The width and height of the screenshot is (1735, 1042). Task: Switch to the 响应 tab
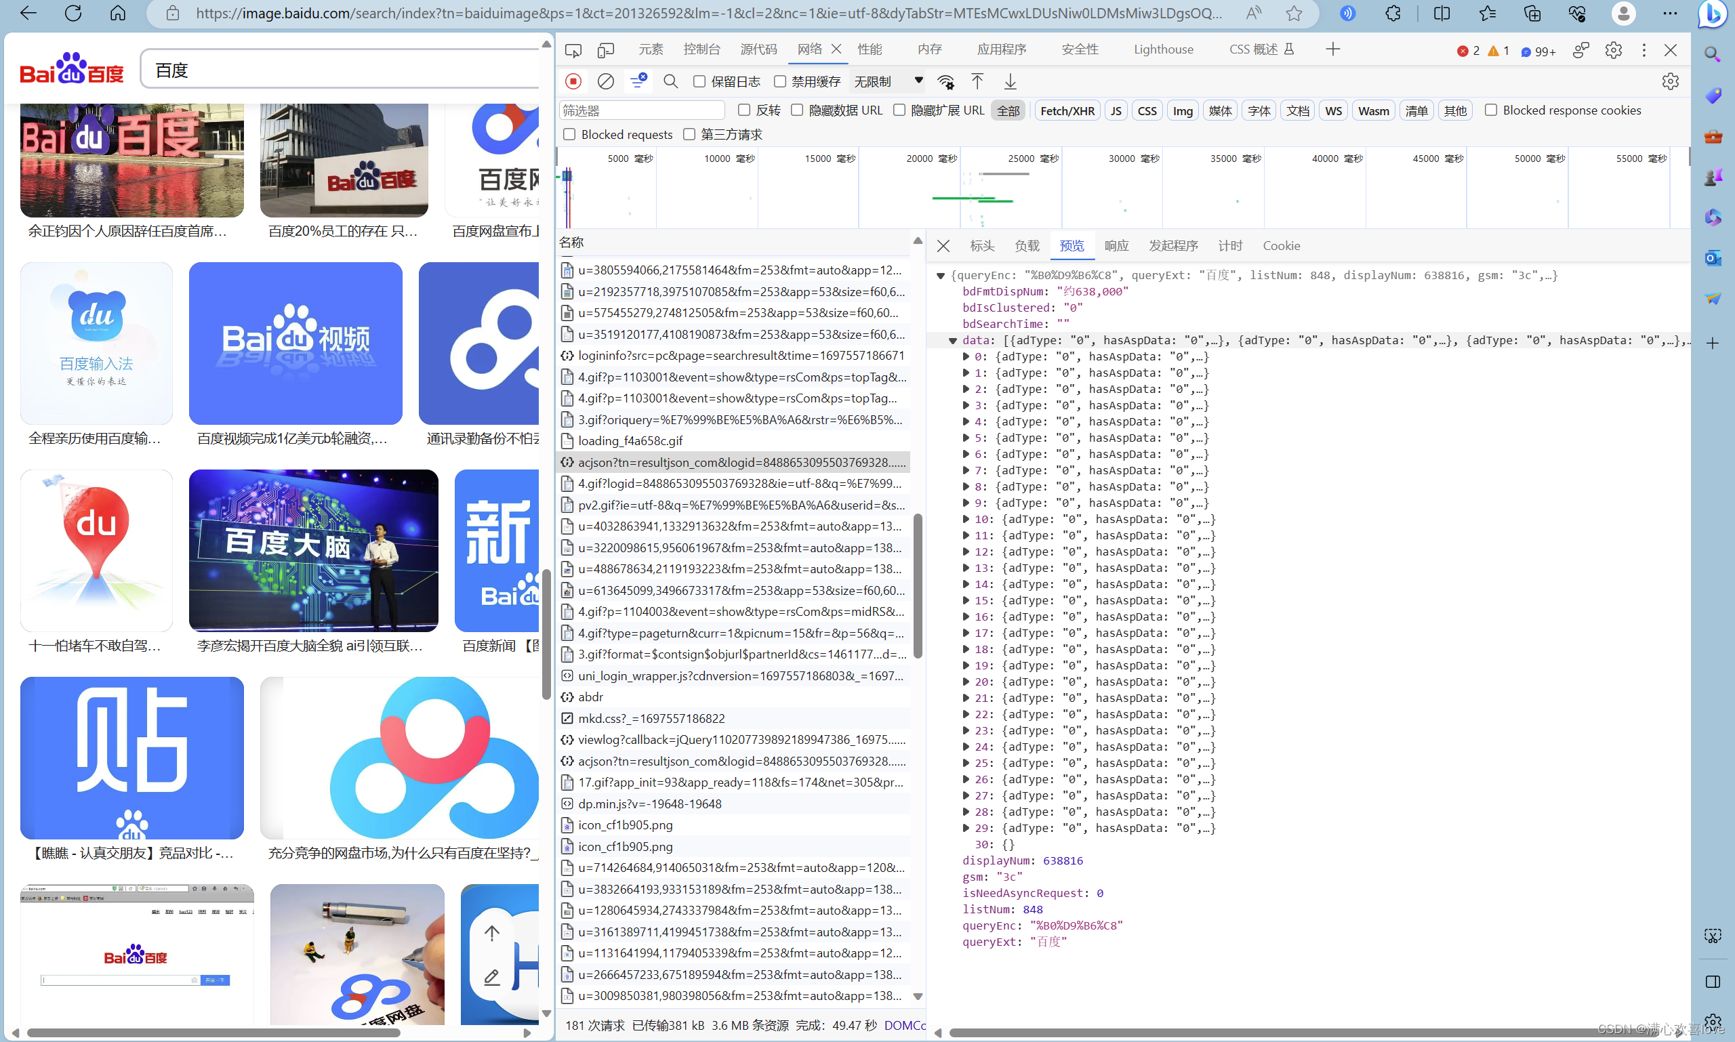1116,246
